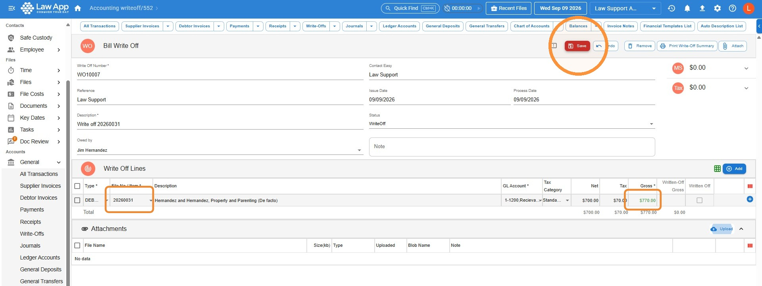Collapse the Attachments section chevron
This screenshot has height=286, width=762.
[x=741, y=229]
